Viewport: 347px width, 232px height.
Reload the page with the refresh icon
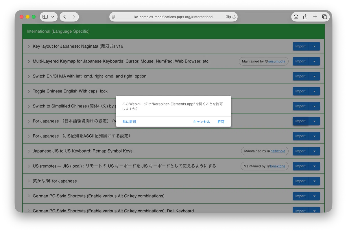click(x=234, y=17)
